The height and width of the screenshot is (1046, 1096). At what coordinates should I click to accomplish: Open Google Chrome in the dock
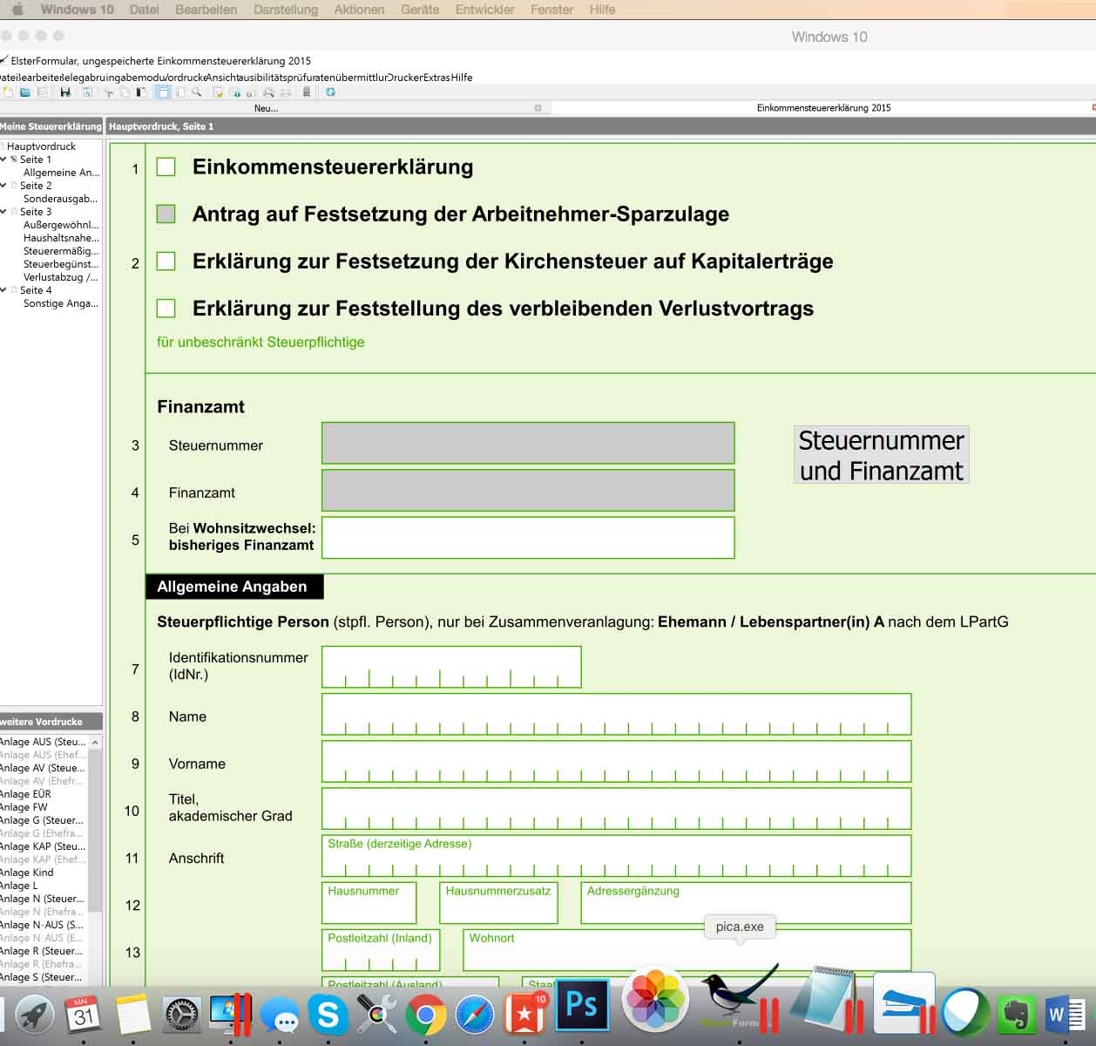[426, 1015]
